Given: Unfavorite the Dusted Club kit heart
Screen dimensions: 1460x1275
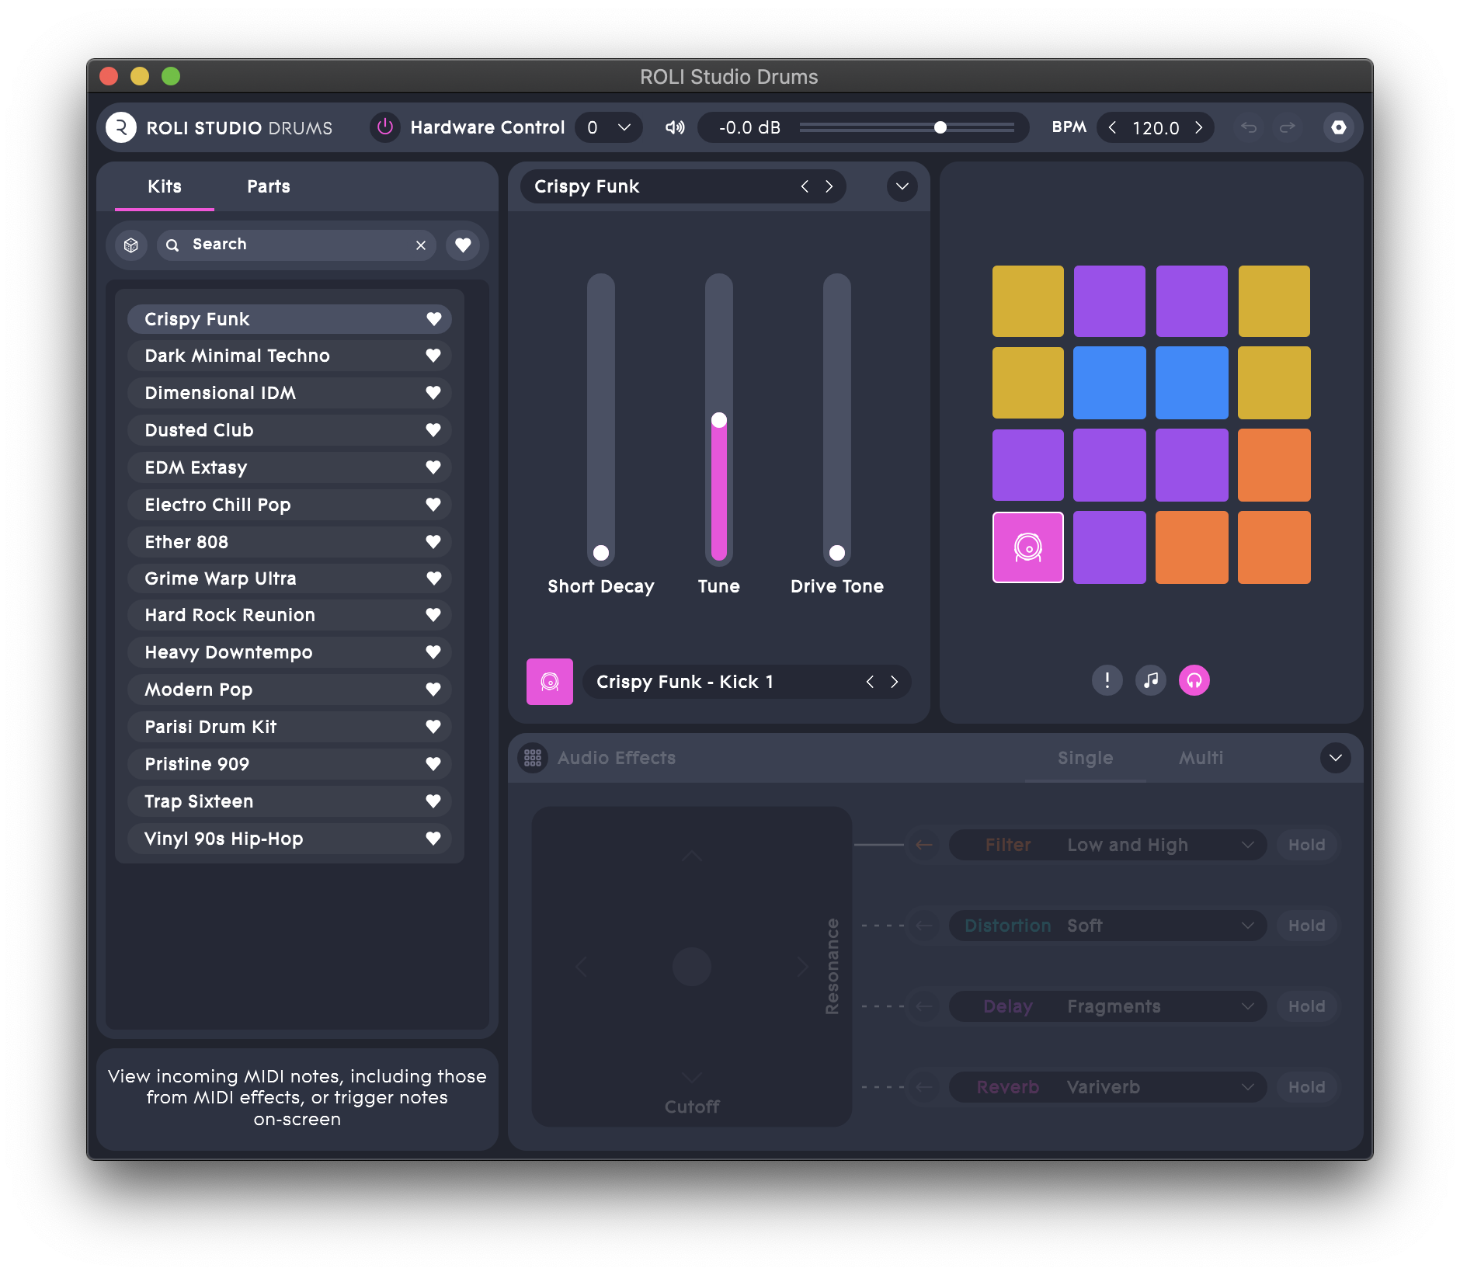Looking at the screenshot, I should click(433, 430).
